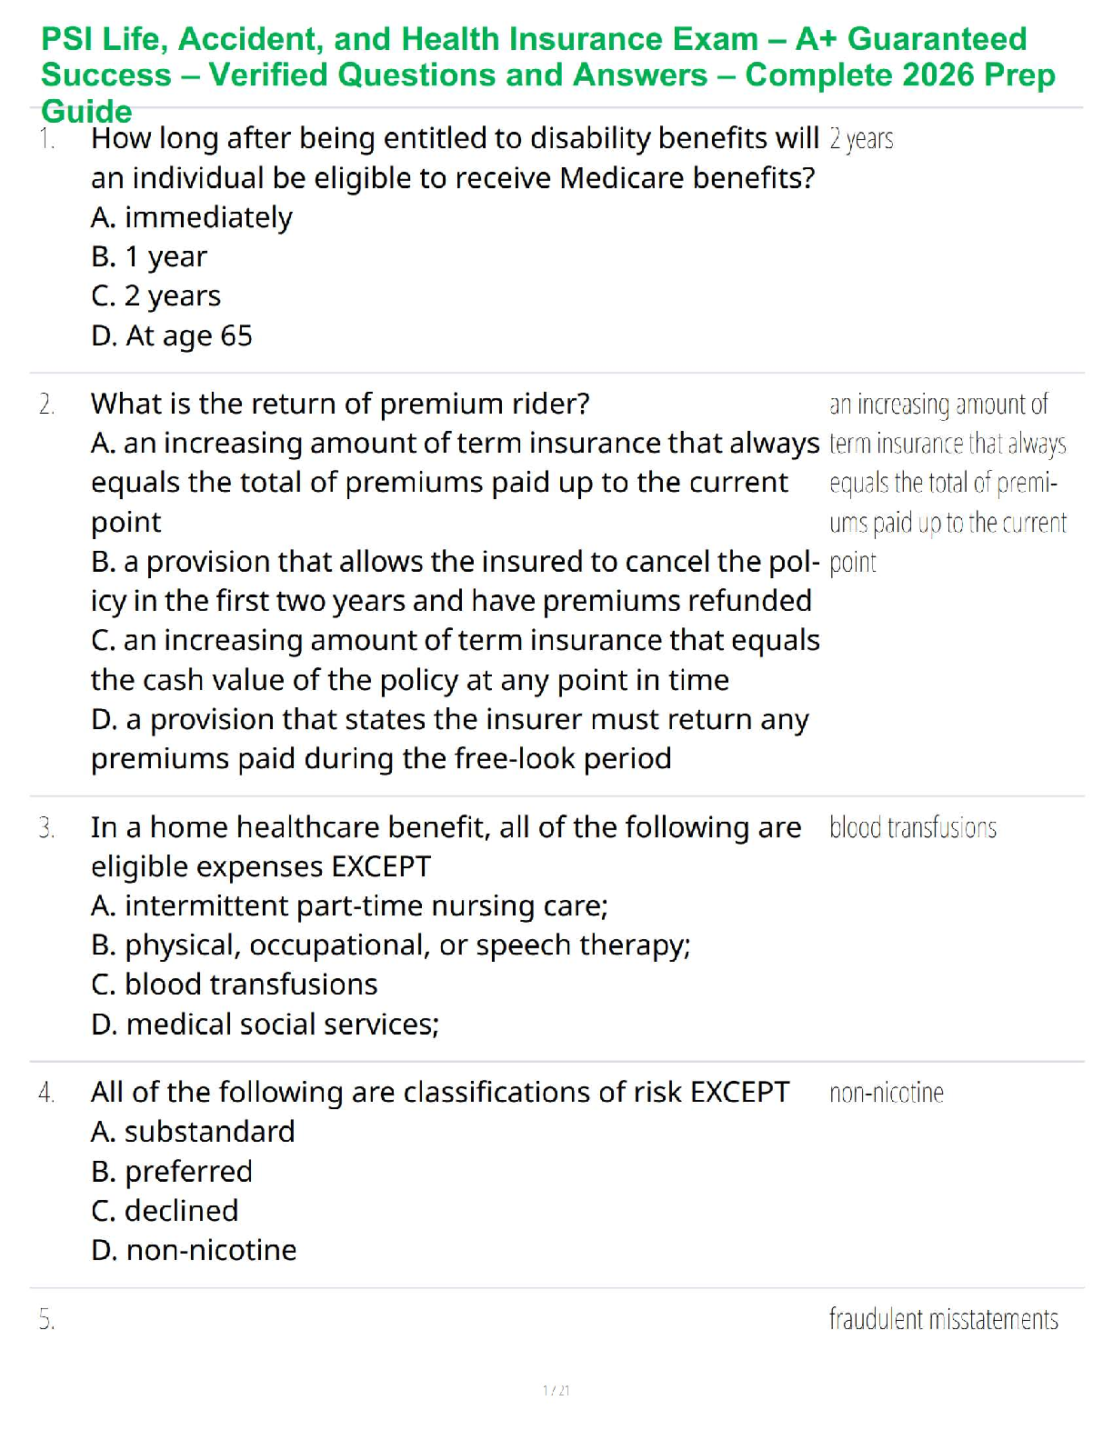Choose 'A. intermittent part-time nursing care'
Viewport: 1113px width, 1440px height.
click(x=349, y=906)
